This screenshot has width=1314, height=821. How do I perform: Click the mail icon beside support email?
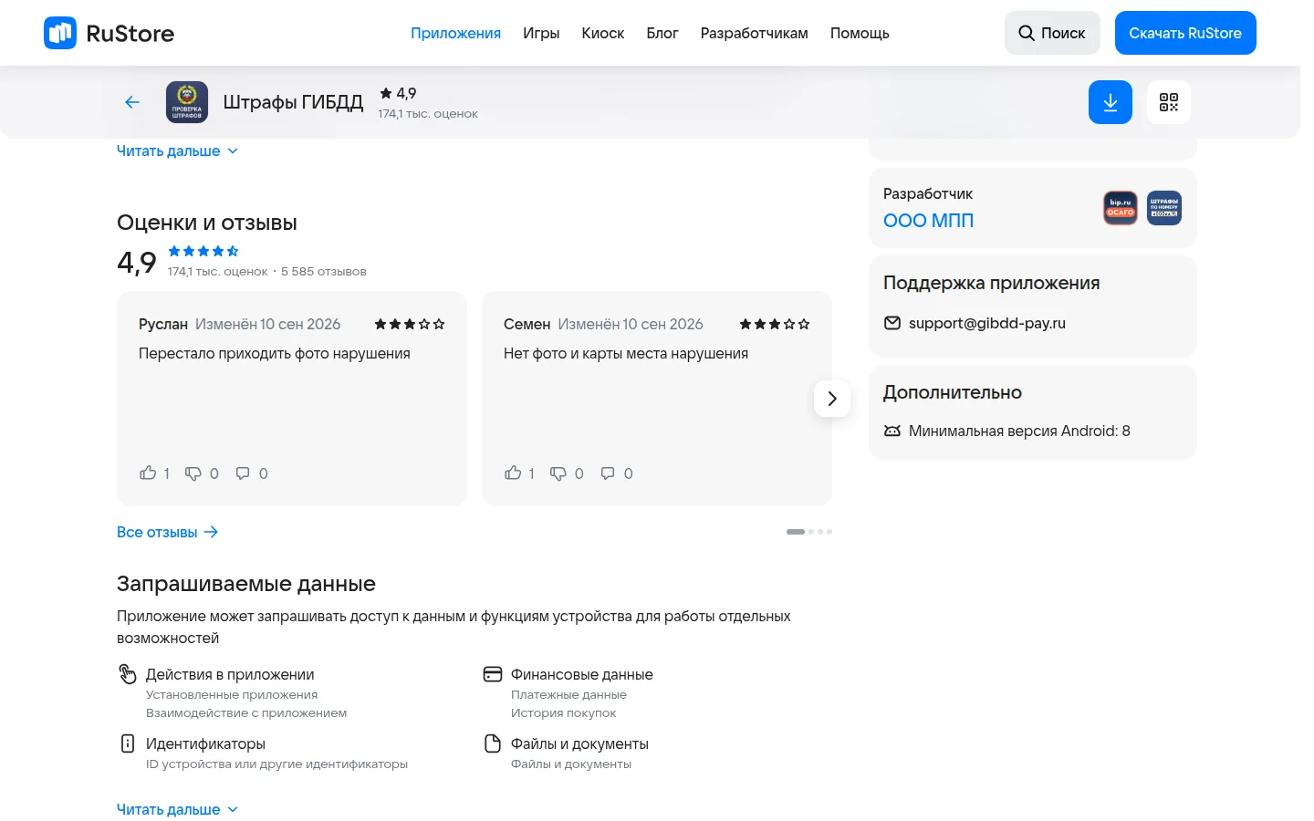coord(892,323)
